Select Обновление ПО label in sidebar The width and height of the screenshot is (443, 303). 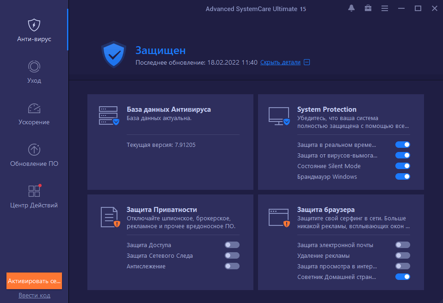point(34,164)
